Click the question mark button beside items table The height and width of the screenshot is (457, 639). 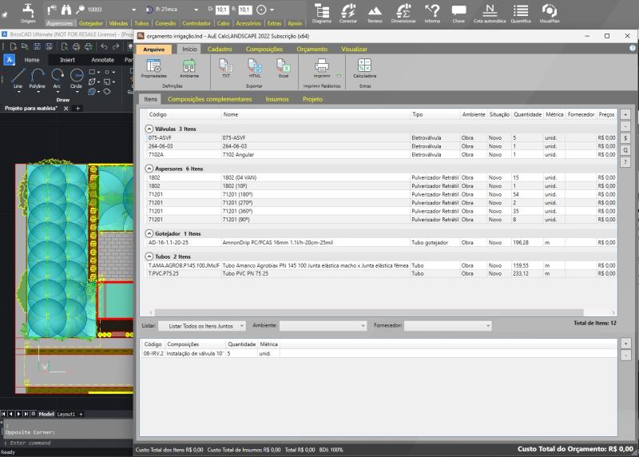pyautogui.click(x=625, y=162)
